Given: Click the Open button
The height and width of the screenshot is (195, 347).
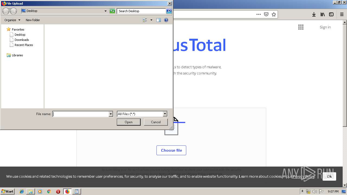Looking at the screenshot, I should (128, 122).
